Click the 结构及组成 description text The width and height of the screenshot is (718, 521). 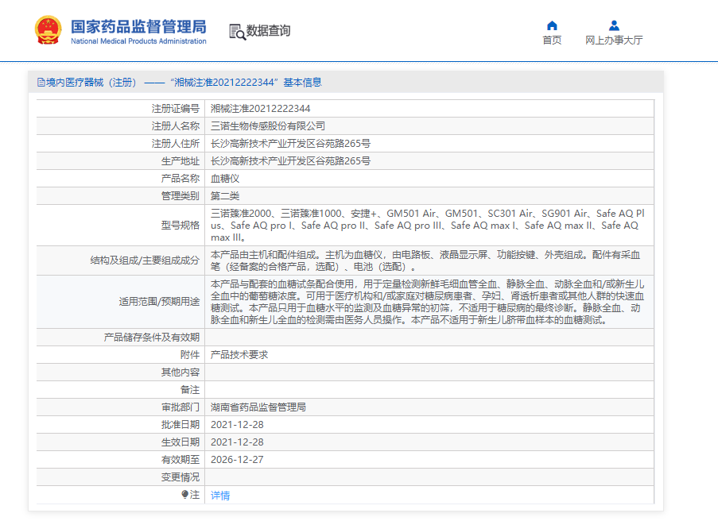(425, 260)
